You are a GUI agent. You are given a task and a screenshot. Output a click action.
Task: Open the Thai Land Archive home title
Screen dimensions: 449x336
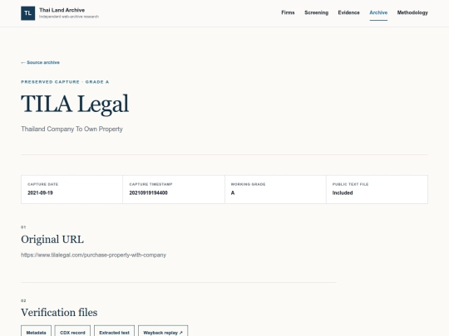[x=62, y=10]
